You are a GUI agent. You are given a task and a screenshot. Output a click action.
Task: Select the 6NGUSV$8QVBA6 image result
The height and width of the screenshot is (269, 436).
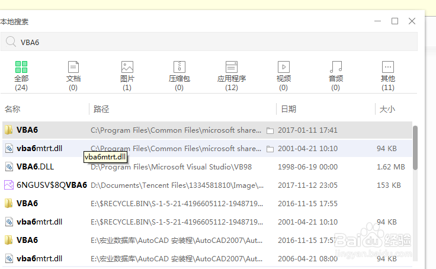pyautogui.click(x=52, y=185)
